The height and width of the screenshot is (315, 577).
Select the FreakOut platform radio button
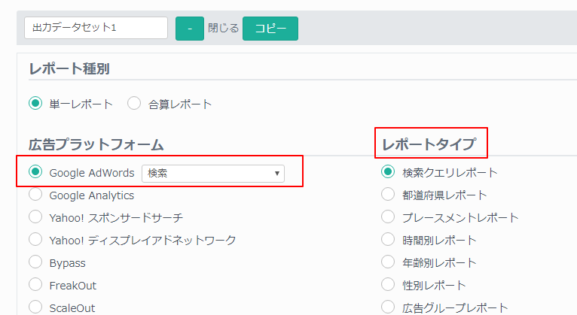(x=35, y=284)
